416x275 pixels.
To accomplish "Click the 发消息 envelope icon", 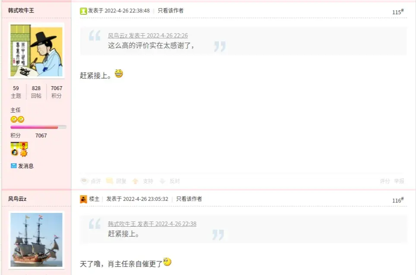I will click(x=13, y=166).
